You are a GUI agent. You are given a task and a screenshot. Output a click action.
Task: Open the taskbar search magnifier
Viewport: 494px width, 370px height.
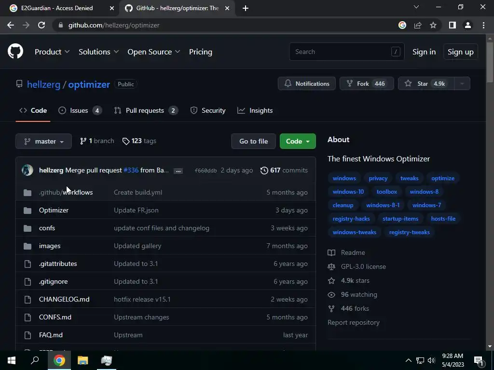[35, 360]
